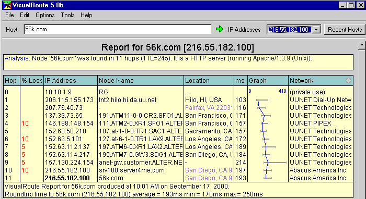The width and height of the screenshot is (366, 199).
Task: Click node name RG
Action: pos(104,92)
